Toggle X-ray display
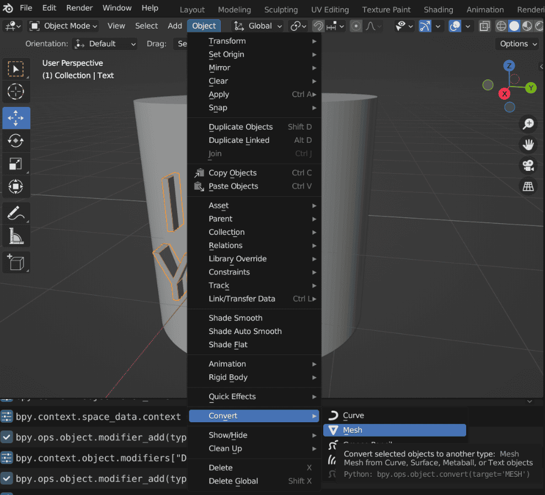This screenshot has height=495, width=545. 484,26
